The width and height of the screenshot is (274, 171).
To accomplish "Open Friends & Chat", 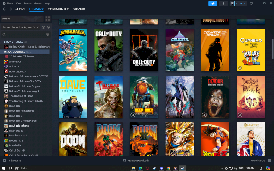I will [x=261, y=160].
